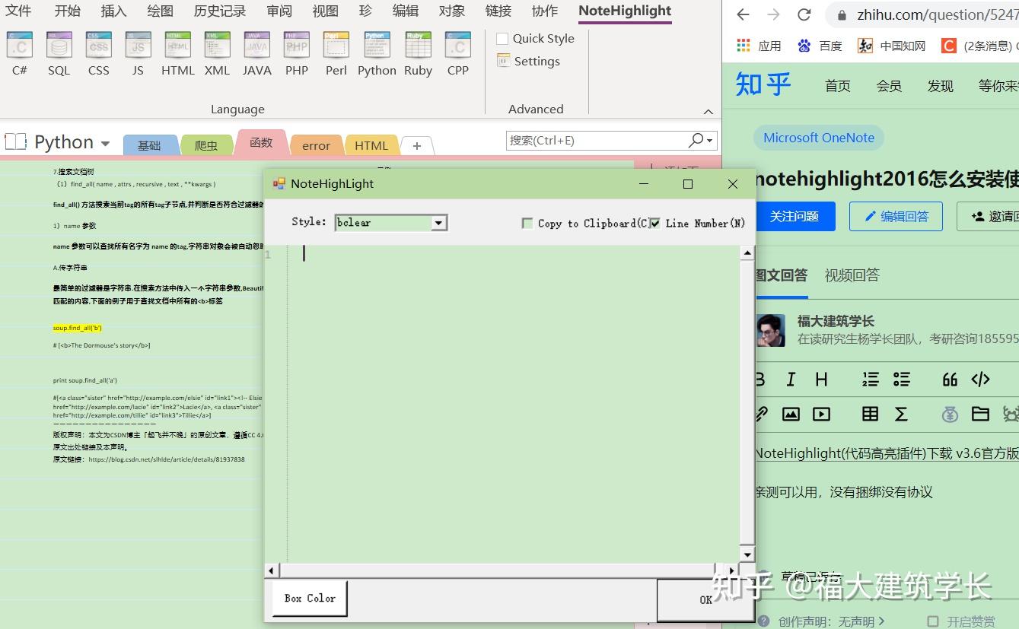This screenshot has width=1019, height=629.
Task: Switch to the 插入 ribbon tab
Action: pyautogui.click(x=113, y=11)
